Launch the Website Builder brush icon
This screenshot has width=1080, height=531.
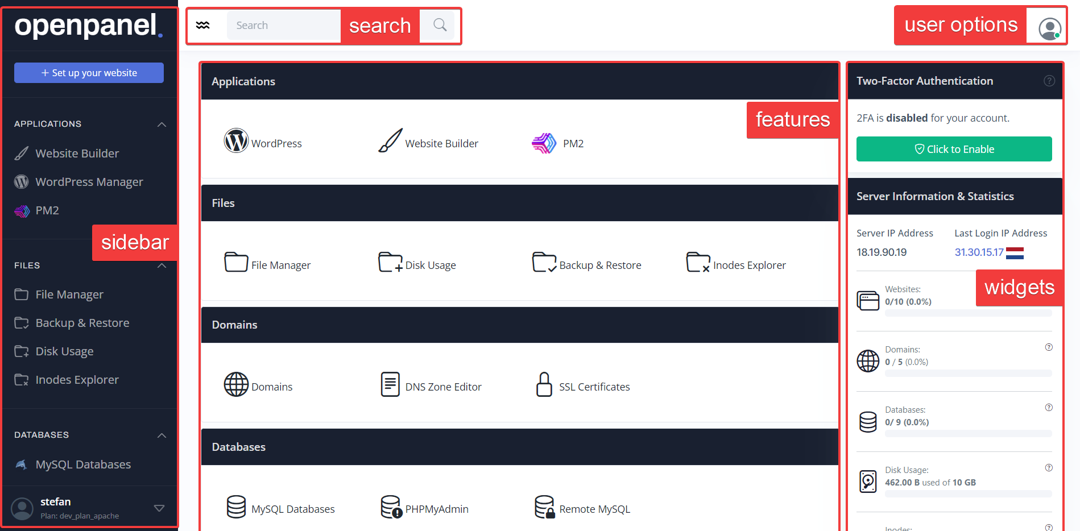click(390, 141)
